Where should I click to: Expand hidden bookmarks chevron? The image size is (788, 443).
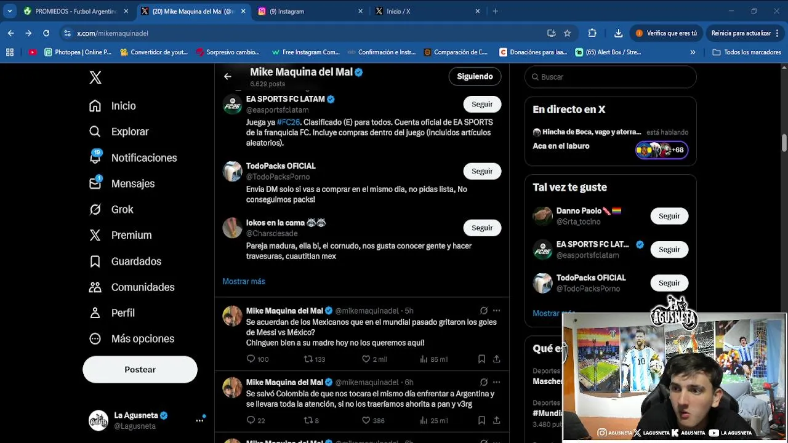tap(693, 52)
